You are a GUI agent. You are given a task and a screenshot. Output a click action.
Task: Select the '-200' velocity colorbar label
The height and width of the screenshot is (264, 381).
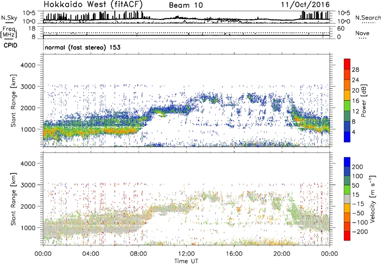pos(360,232)
